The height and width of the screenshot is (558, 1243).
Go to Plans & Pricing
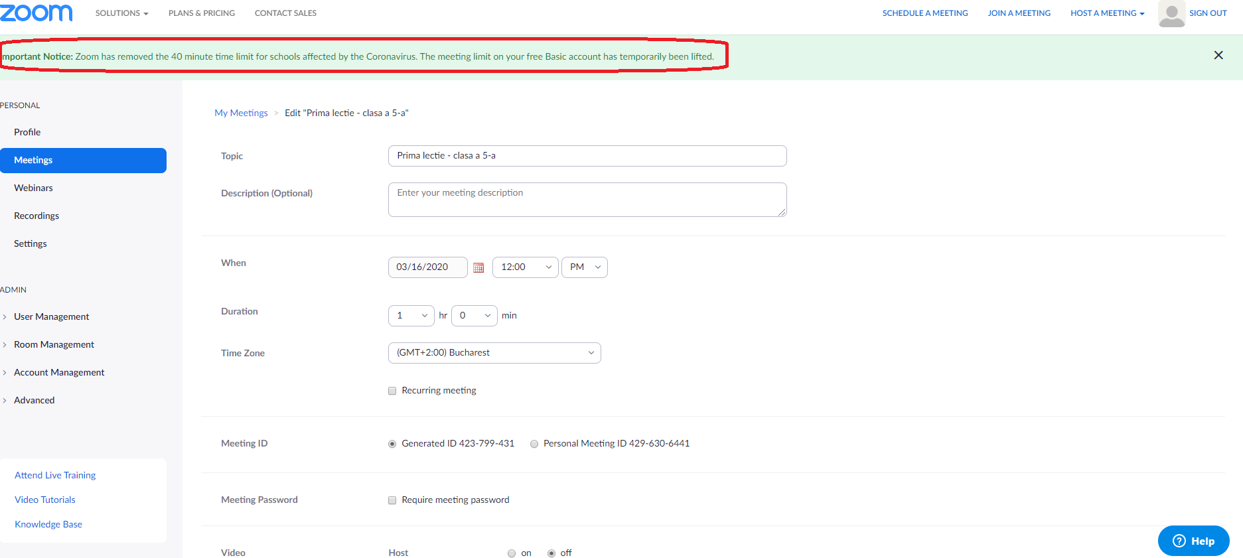click(202, 13)
